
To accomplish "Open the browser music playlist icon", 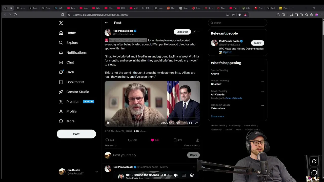I will 291,15.
